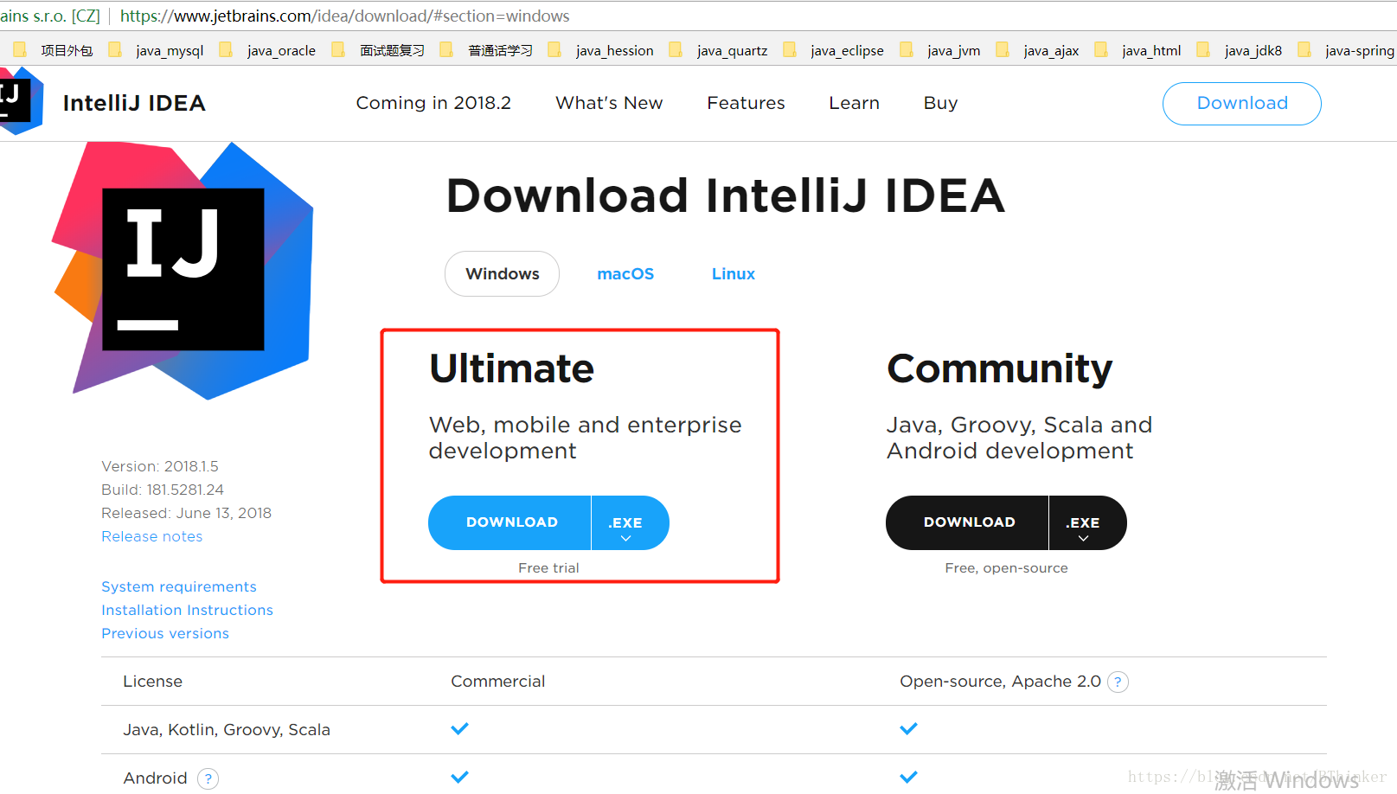Click the Ultimate heading text
Screen dimensions: 1397x794
tap(511, 368)
